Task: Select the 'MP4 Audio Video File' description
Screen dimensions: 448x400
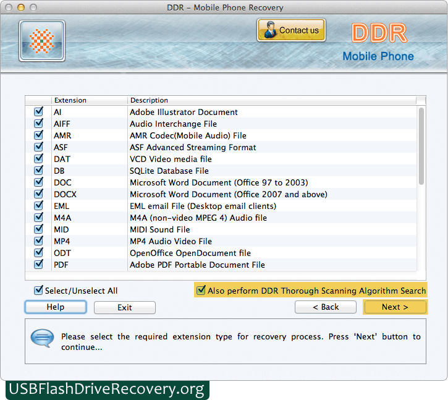Action: (171, 241)
